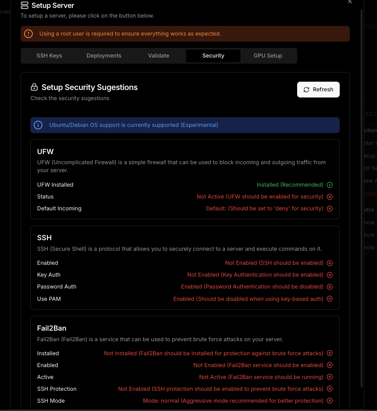Click 'Enabled (Should be disabled when using key-based auth)' text
Screen dimensions: 377x411
tap(248, 299)
